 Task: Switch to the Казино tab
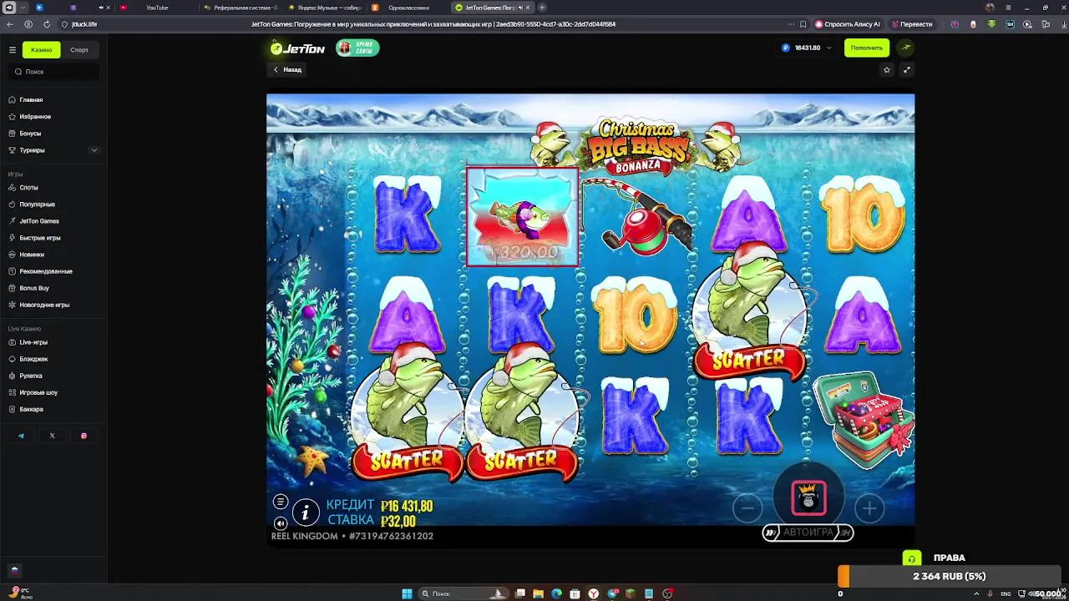coord(41,50)
